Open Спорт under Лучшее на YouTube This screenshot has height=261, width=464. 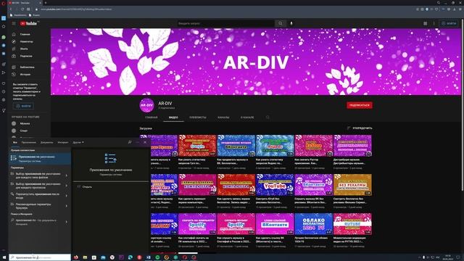(29, 130)
